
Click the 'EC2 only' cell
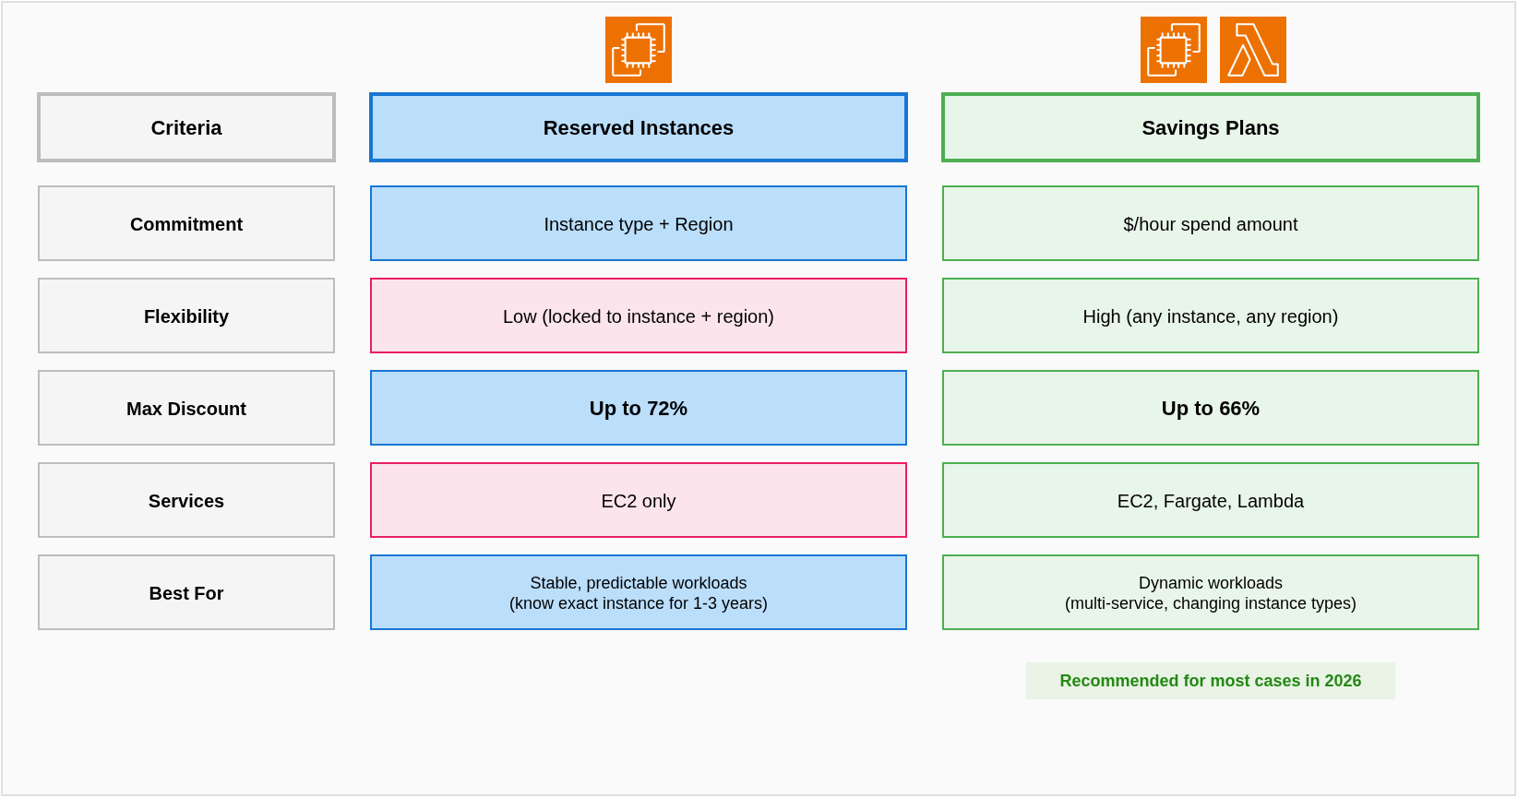click(x=639, y=500)
